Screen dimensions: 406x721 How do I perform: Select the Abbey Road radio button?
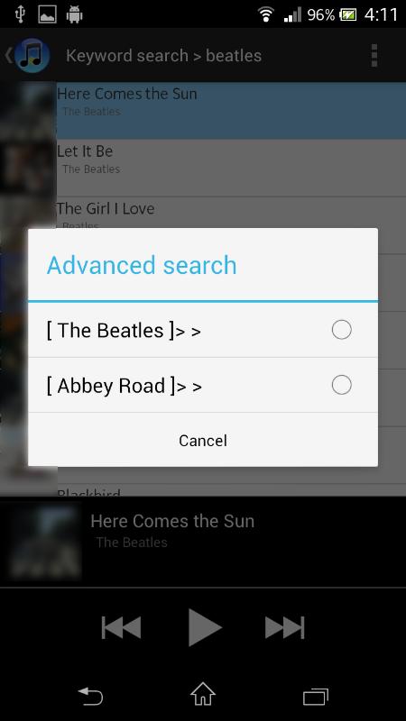point(342,385)
